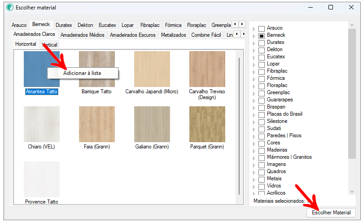Expand the Paredes | Pisos node
The image size is (363, 222).
click(x=254, y=137)
